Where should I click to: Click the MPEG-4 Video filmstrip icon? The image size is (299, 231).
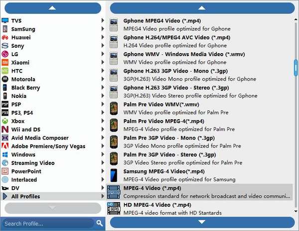[x=114, y=192]
